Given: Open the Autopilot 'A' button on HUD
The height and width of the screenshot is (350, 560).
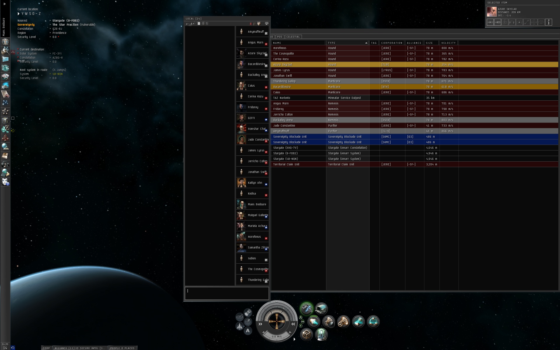Looking at the screenshot, I should 248,330.
